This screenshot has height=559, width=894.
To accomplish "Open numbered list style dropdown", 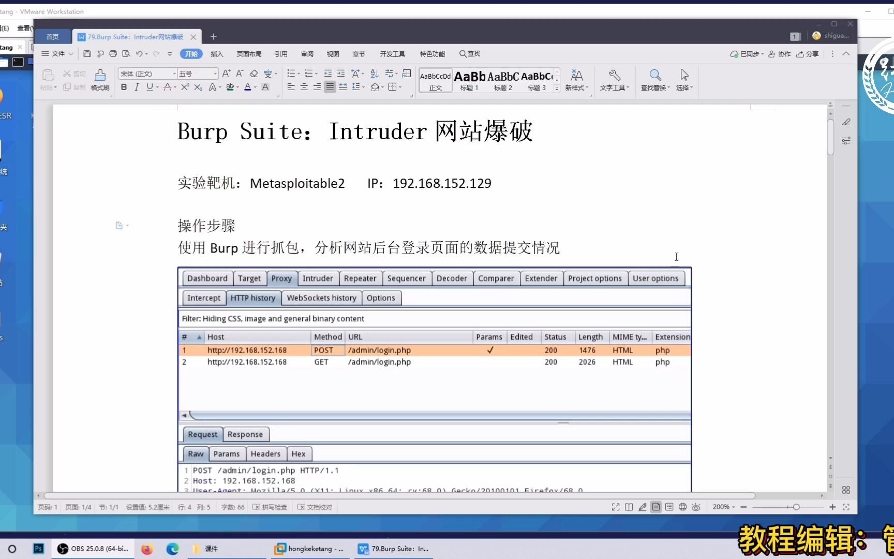I will 316,73.
